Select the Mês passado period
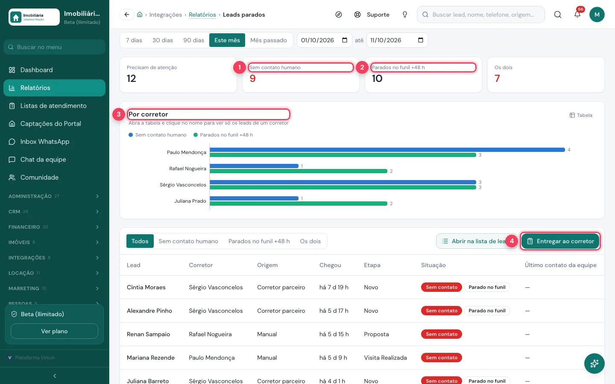Screen dimensions: 615x384 (269, 40)
